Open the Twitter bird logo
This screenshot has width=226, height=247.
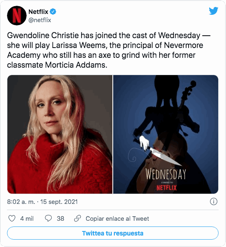(x=213, y=11)
